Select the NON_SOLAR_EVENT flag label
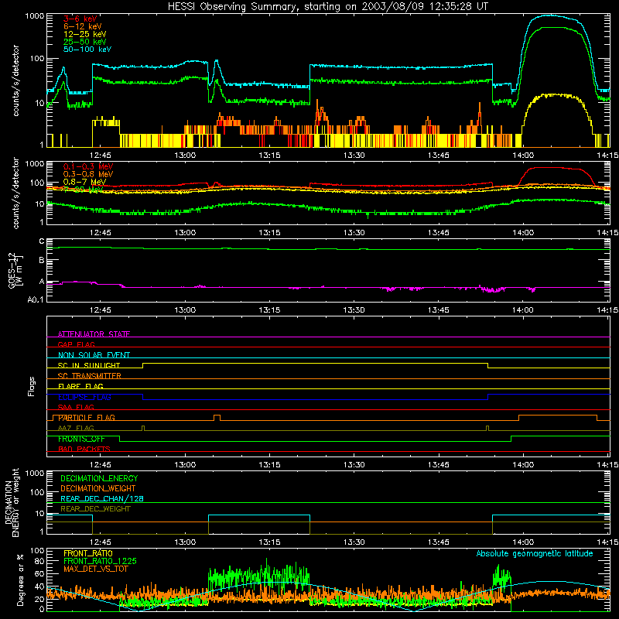Image resolution: width=619 pixels, height=619 pixels. 94,355
